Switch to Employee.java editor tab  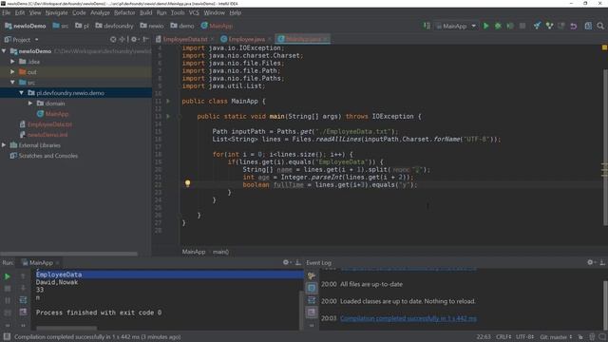[246, 39]
